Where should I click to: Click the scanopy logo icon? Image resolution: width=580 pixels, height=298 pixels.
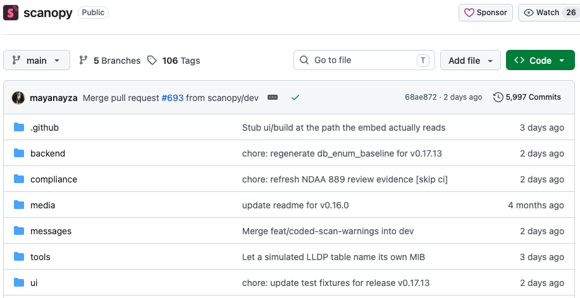[11, 13]
